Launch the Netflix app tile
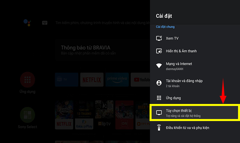Viewport: 240px width, 143px height. (92, 80)
